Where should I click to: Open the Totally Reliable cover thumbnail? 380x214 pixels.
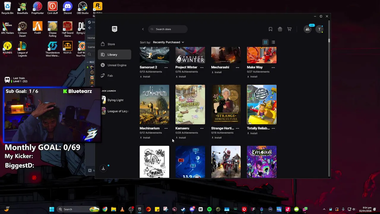262,105
